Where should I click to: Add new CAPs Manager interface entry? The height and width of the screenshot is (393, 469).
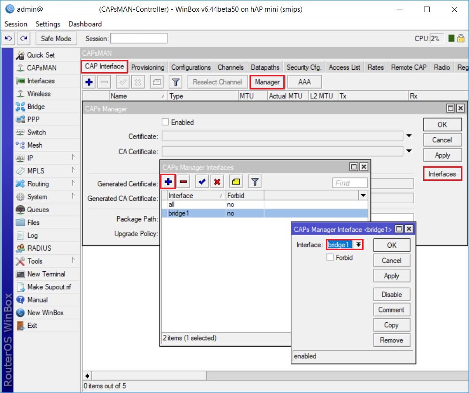pyautogui.click(x=168, y=182)
